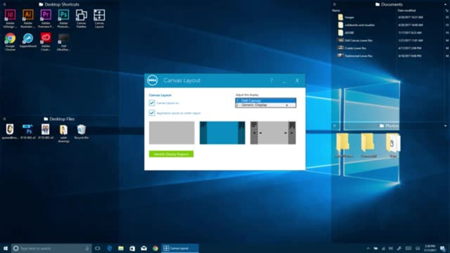Open Dell UltraSharp desktop shortcut
The image size is (450, 253).
(x=64, y=42)
